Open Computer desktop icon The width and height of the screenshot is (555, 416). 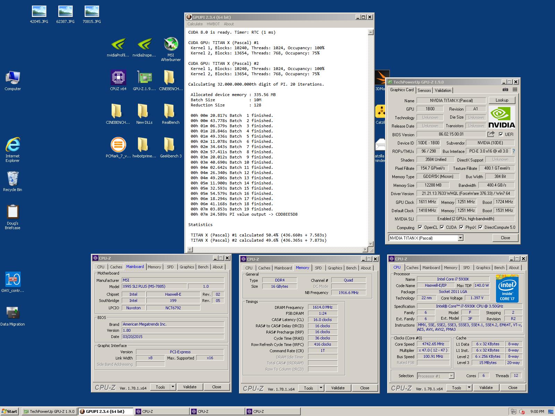click(x=13, y=81)
